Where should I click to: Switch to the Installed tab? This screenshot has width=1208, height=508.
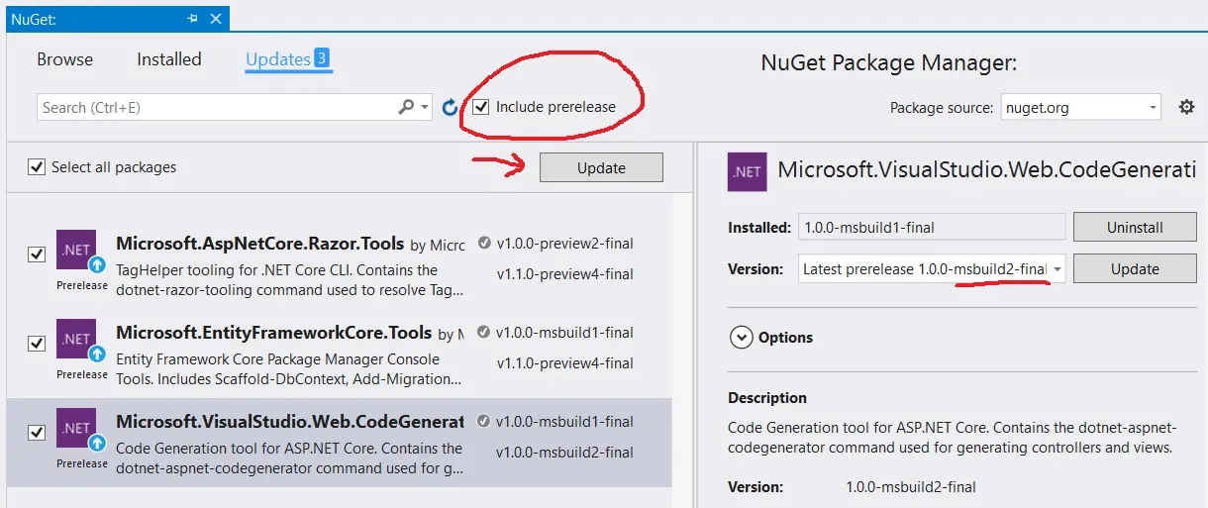168,59
